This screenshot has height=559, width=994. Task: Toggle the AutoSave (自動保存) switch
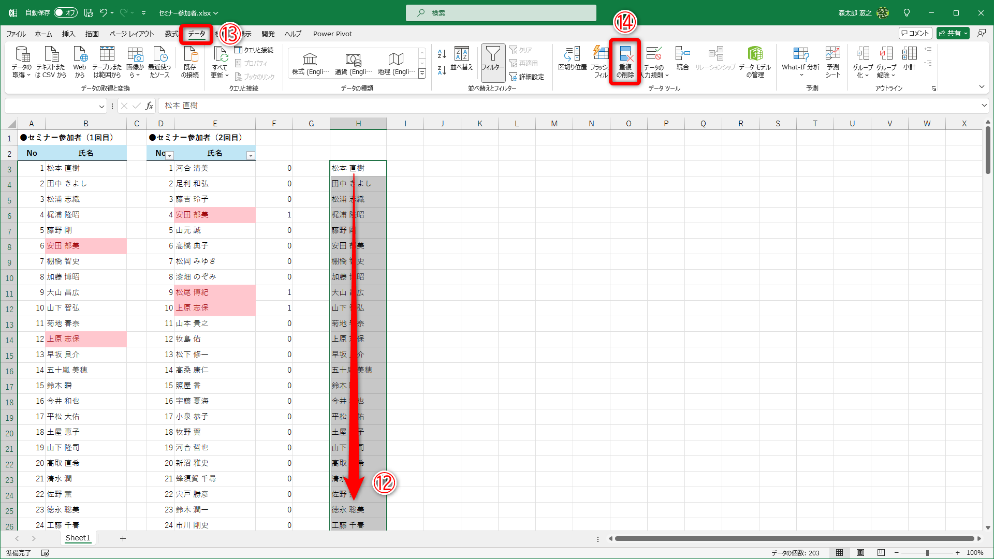pos(66,12)
